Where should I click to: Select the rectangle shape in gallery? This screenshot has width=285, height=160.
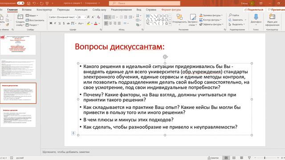pos(159,16)
